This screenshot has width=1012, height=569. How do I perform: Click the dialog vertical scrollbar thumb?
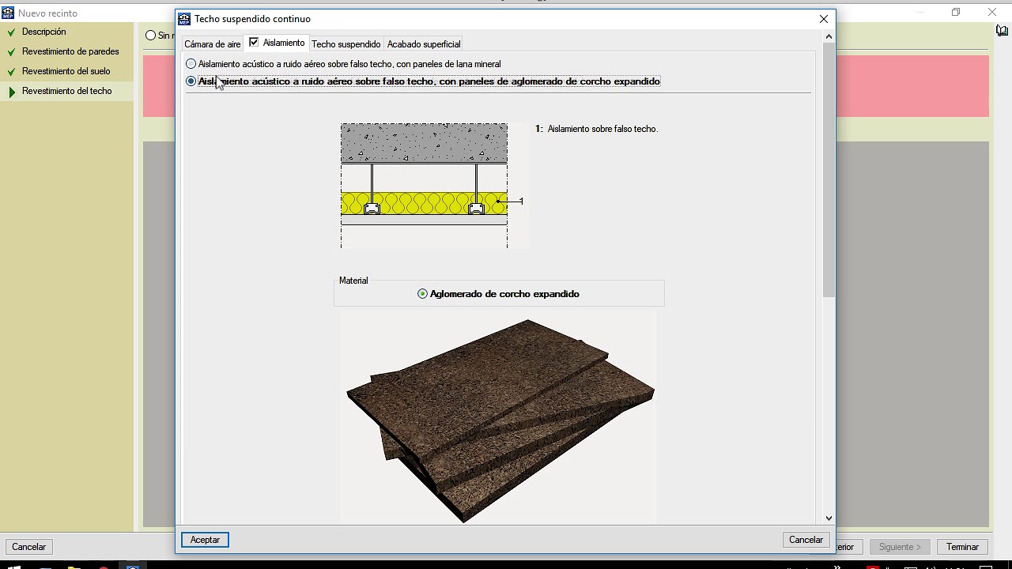tap(829, 170)
